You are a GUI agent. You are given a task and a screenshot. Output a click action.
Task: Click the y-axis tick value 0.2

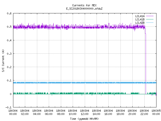[x=9, y=67]
